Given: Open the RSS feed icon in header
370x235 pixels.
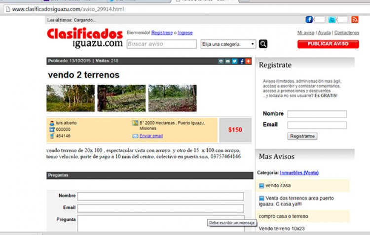Looking at the screenshot, I should [x=354, y=20].
